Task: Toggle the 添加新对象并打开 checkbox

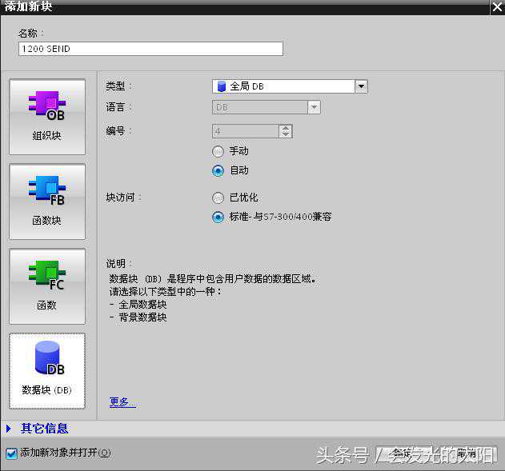Action: (x=11, y=453)
